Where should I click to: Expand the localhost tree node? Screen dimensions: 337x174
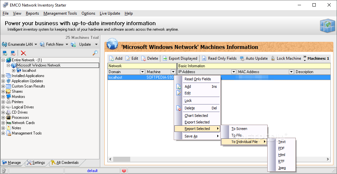pyautogui.click(x=13, y=71)
